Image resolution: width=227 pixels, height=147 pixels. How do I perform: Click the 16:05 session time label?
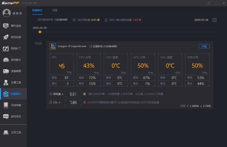[x=38, y=43]
